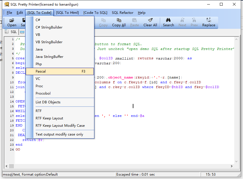Open the [Code To SQL] menu

click(95, 13)
